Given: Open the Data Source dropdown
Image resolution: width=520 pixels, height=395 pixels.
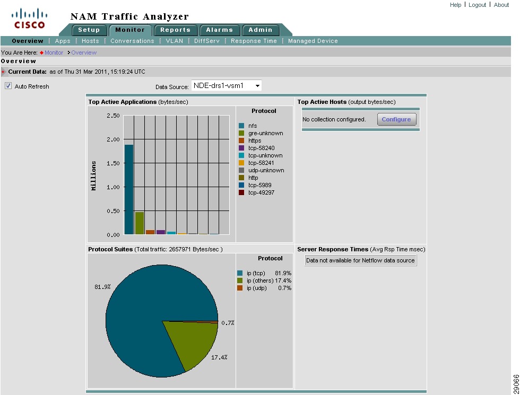Looking at the screenshot, I should click(x=227, y=85).
